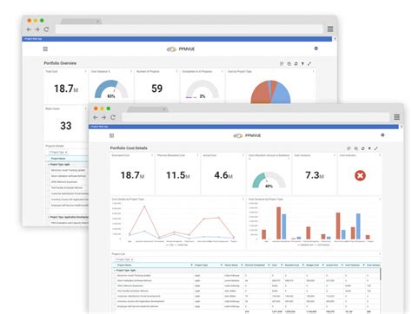Sort by the Percent Completed column header
The height and width of the screenshot is (314, 412).
coord(255,265)
